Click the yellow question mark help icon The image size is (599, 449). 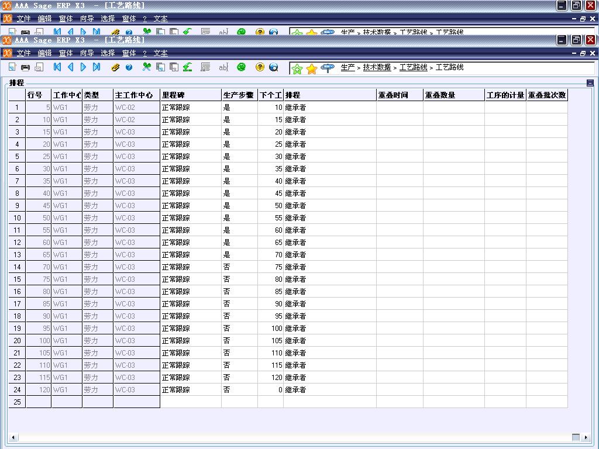(260, 67)
